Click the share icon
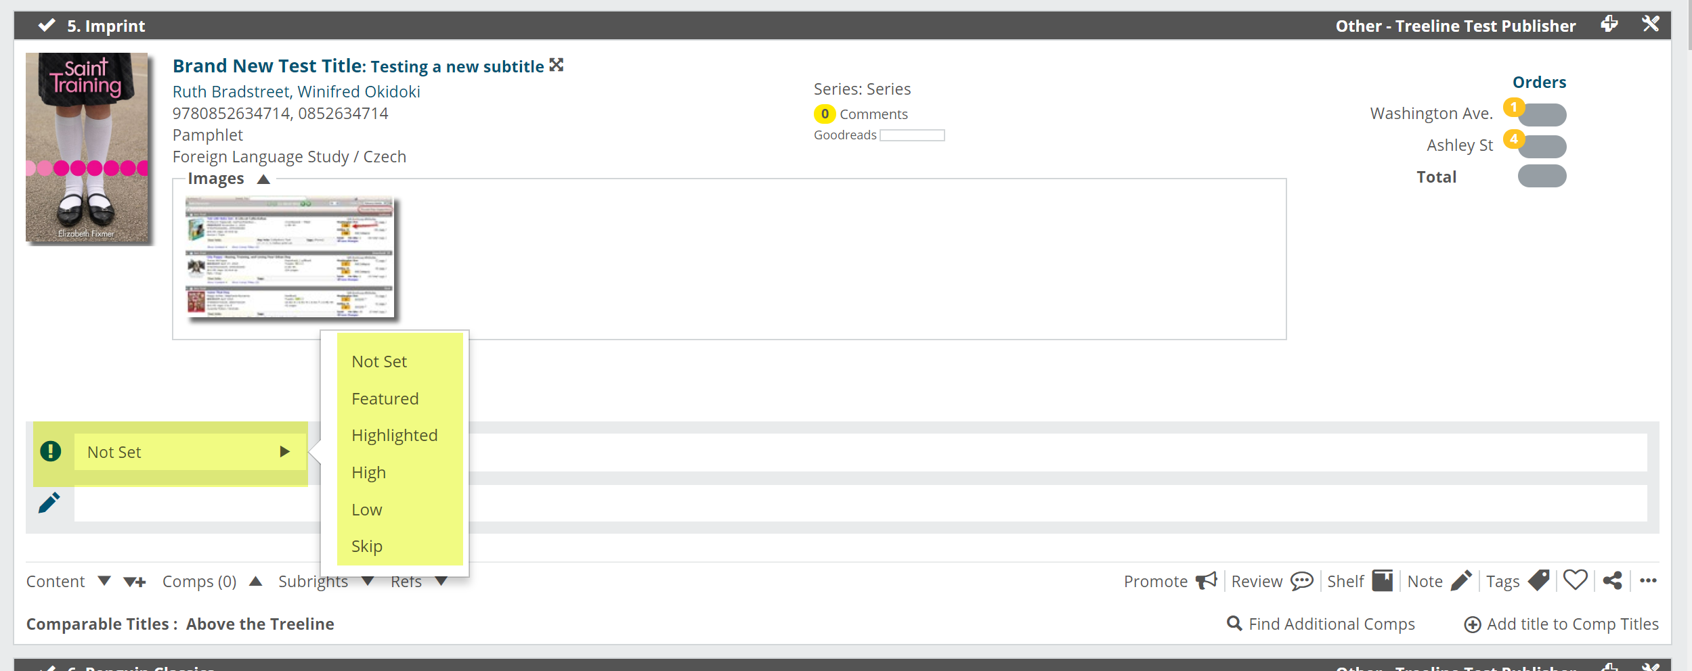 click(1612, 580)
